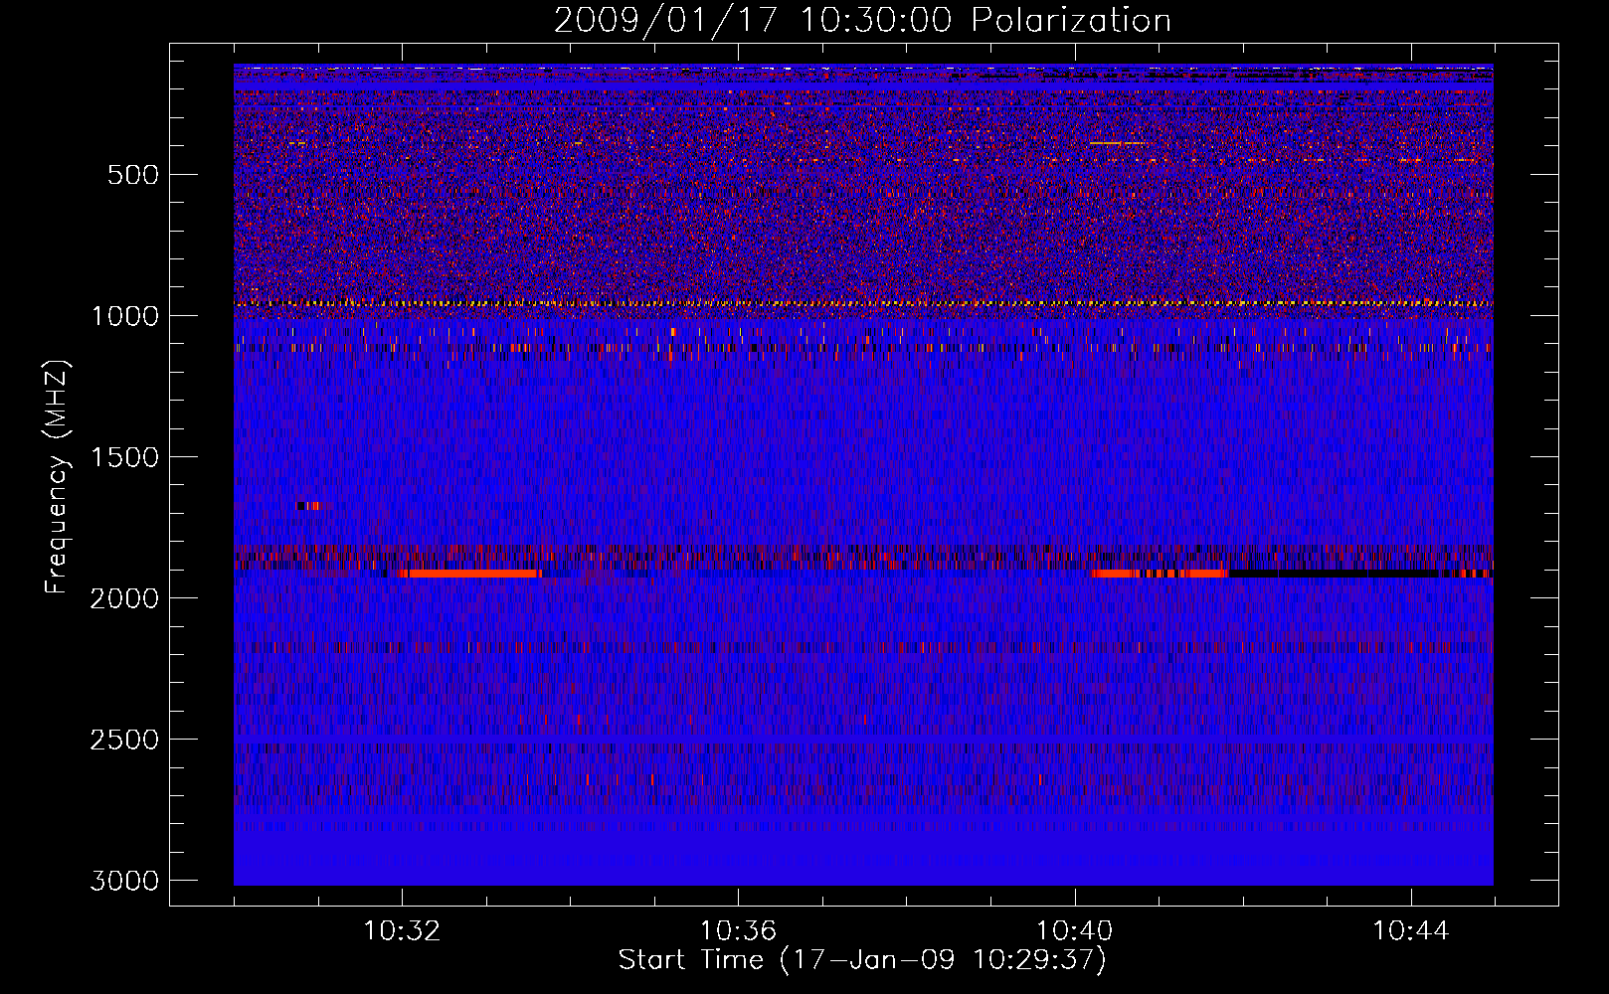Viewport: 1609px width, 994px height.
Task: Click the 'Start Time (17-Jan-09 10:29:37)' axis label
Action: coord(862,960)
